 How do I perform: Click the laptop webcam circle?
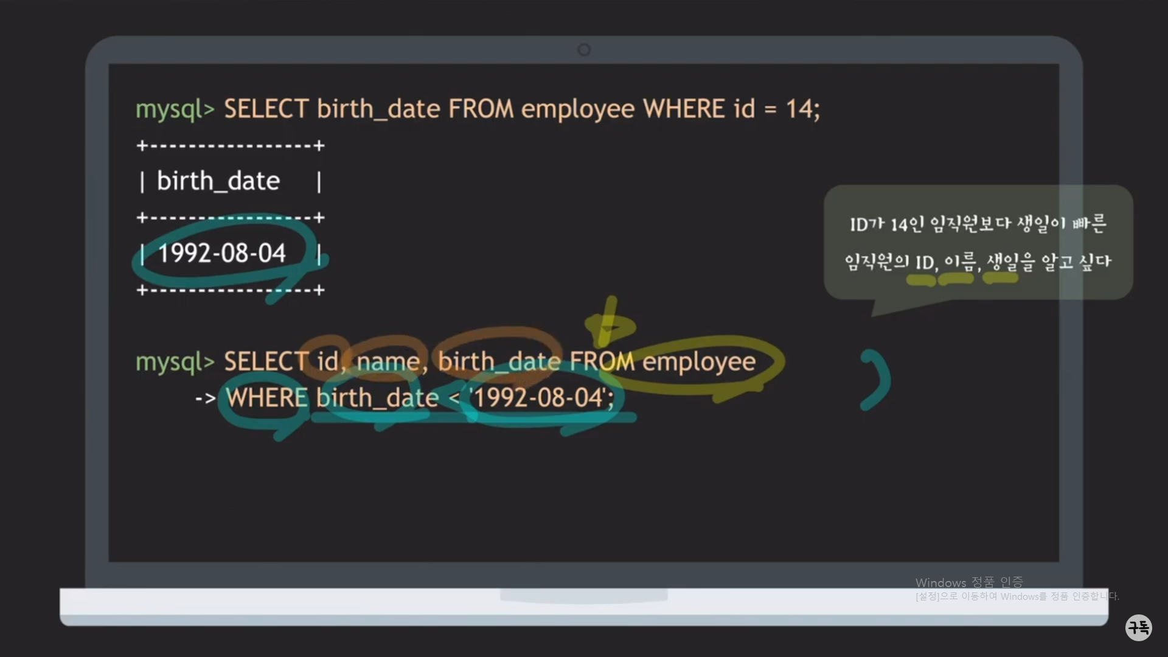pos(584,50)
